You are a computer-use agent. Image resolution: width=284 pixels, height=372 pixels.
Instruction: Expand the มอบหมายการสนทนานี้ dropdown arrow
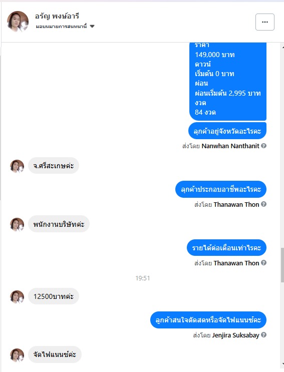coord(92,27)
